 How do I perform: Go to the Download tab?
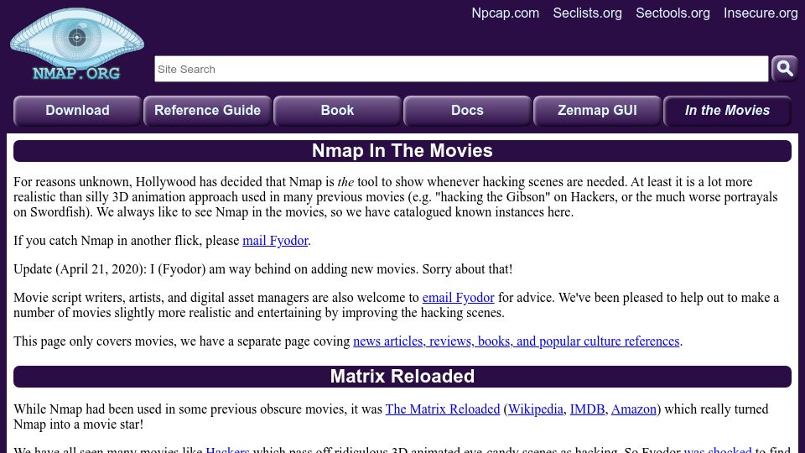(x=77, y=111)
